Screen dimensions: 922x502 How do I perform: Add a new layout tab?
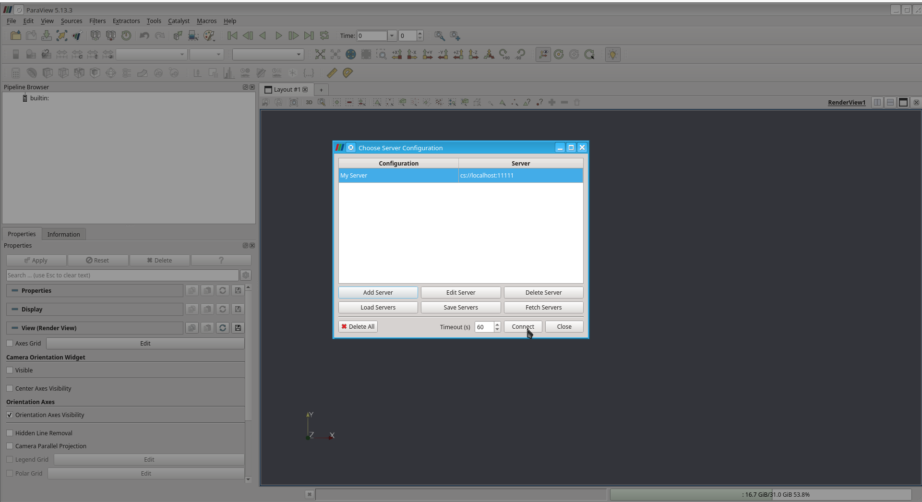coord(321,90)
